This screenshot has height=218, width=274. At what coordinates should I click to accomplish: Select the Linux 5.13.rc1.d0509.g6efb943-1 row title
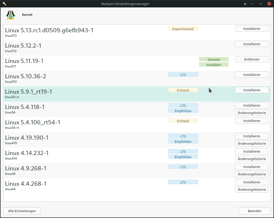click(x=49, y=30)
